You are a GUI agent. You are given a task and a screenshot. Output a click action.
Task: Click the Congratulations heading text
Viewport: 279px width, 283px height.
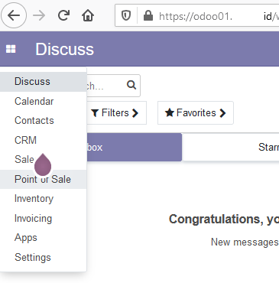[224, 220]
